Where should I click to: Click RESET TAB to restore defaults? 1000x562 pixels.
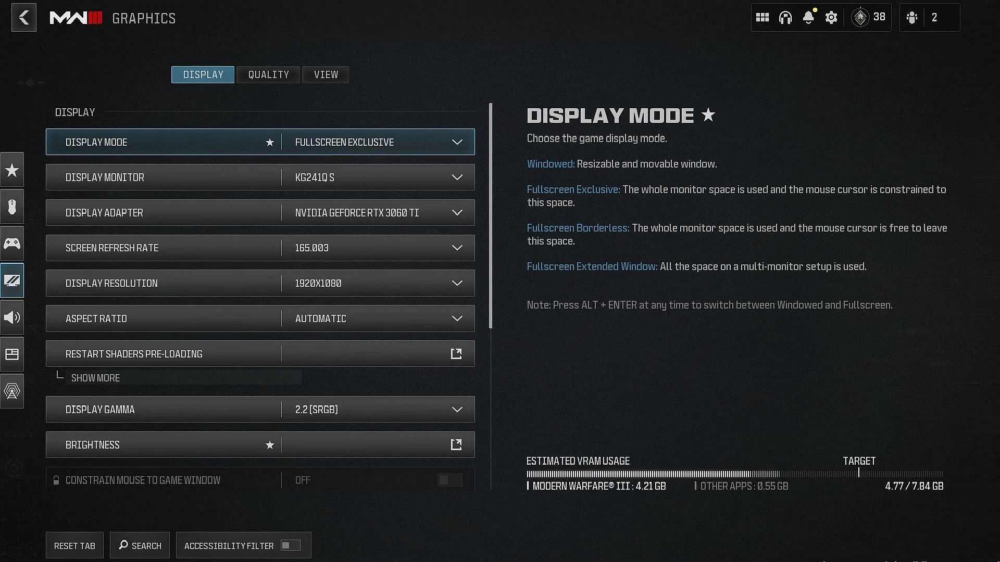pyautogui.click(x=74, y=545)
